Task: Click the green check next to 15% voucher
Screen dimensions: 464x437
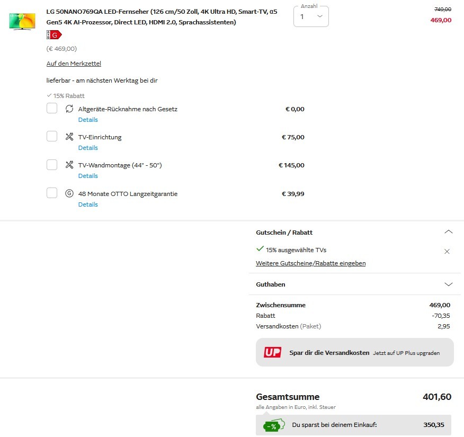Action: (260, 249)
